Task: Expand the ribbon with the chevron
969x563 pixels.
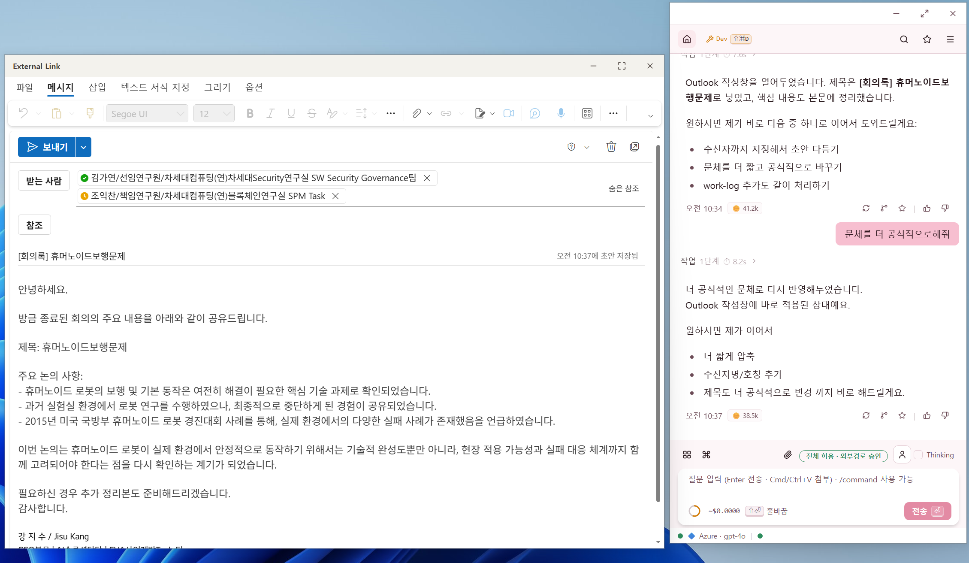Action: [x=650, y=116]
